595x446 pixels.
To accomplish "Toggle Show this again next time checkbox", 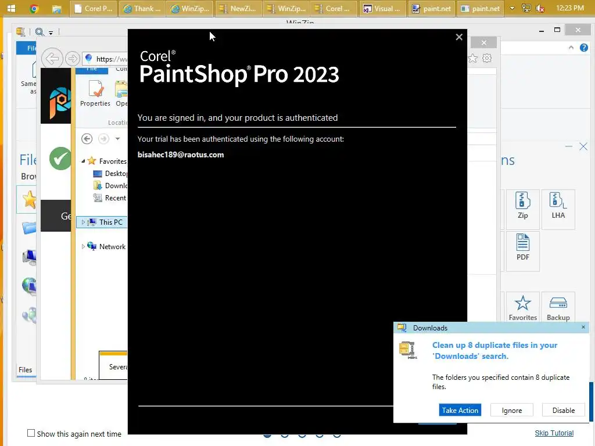I will click(31, 433).
